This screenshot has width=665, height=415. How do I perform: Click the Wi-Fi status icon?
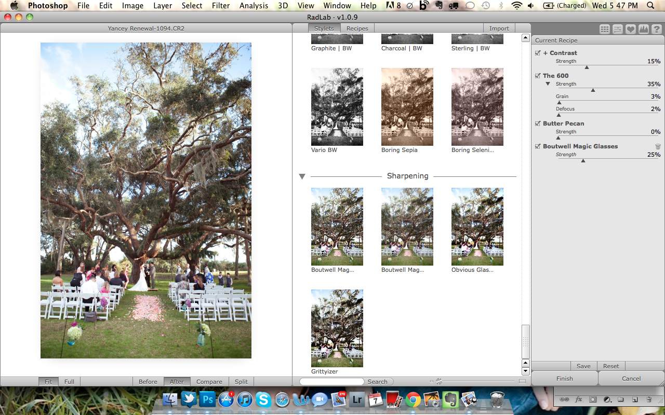click(x=516, y=6)
